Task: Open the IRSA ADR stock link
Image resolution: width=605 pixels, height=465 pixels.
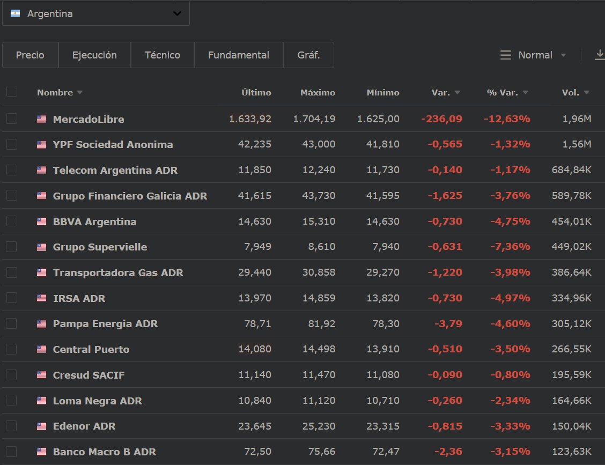Action: coord(79,298)
